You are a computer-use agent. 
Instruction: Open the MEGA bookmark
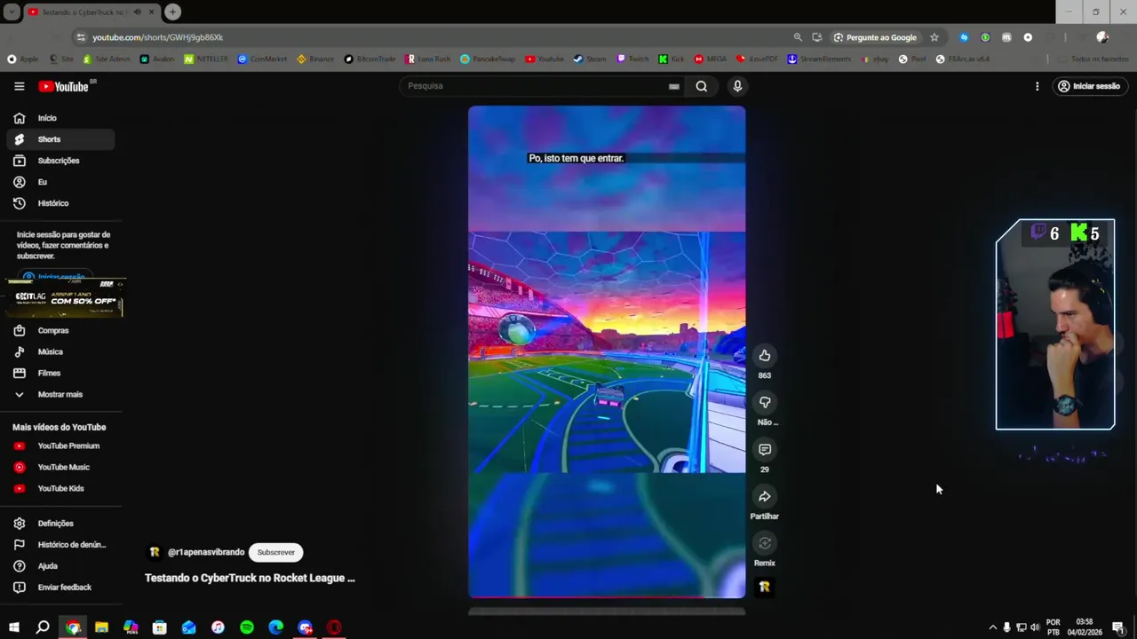click(x=711, y=59)
